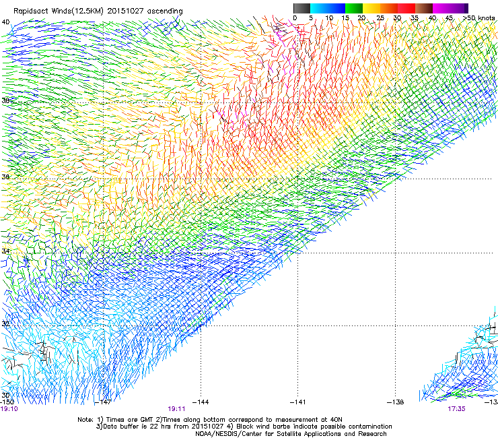This screenshot has width=498, height=438.
Task: Pick the red 30-35 knots legend segment
Action: 406,8
